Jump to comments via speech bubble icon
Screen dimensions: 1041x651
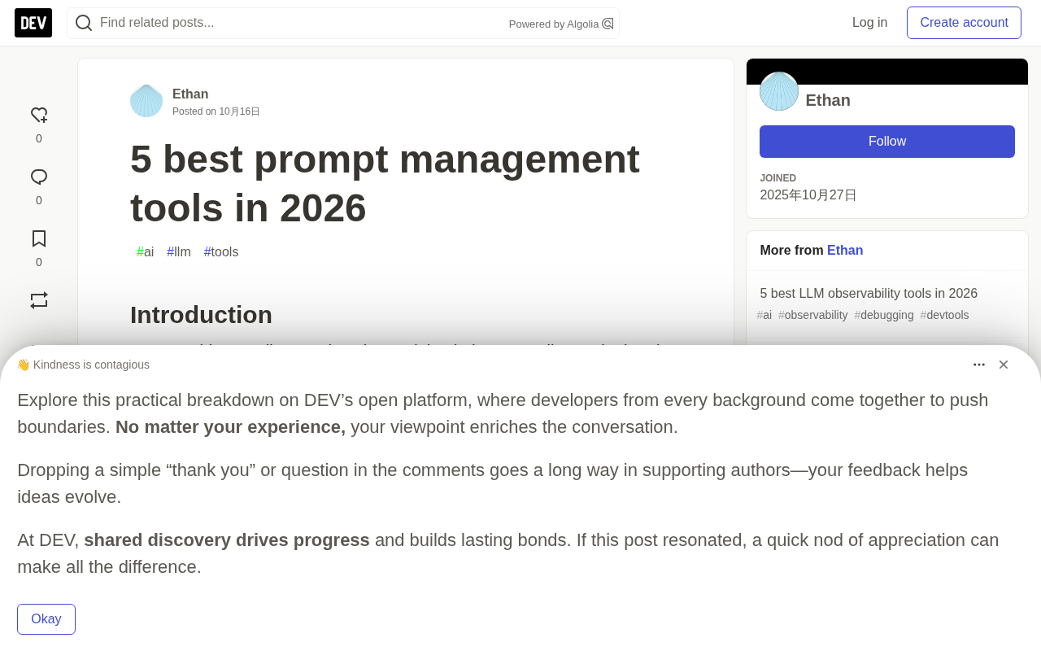tap(39, 177)
